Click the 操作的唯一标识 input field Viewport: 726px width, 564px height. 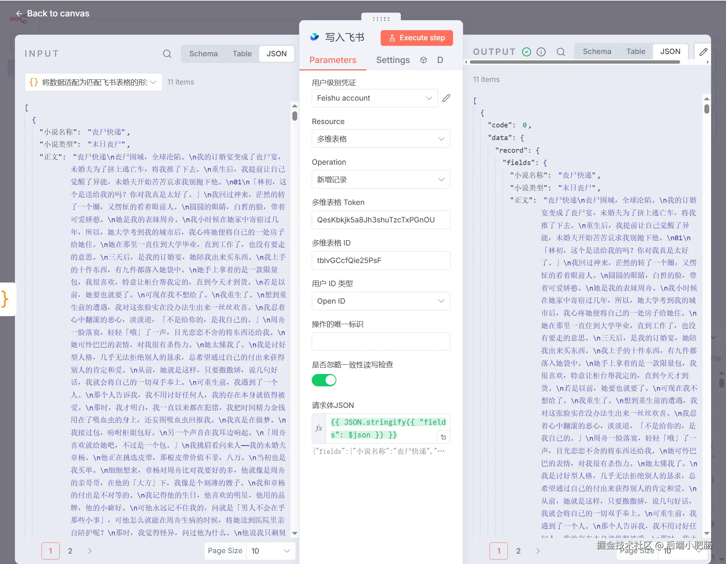(380, 341)
